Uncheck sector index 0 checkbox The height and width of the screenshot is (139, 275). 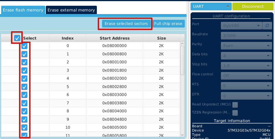(x=25, y=46)
